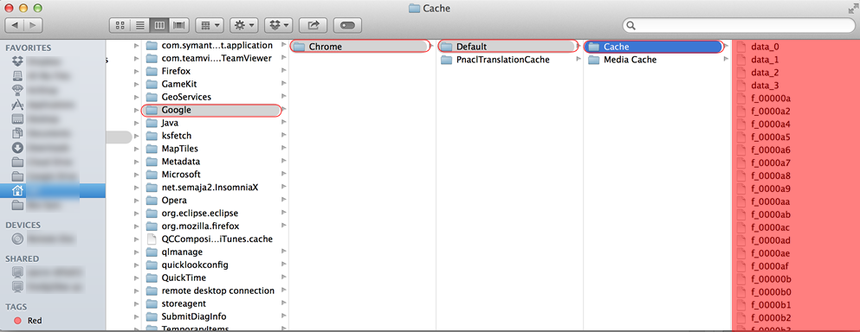The width and height of the screenshot is (860, 332).
Task: Select the Chrome folder
Action: click(359, 47)
